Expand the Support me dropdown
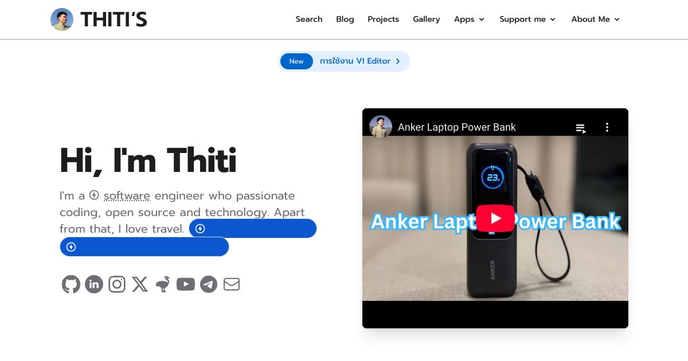688x361 pixels. 527,19
